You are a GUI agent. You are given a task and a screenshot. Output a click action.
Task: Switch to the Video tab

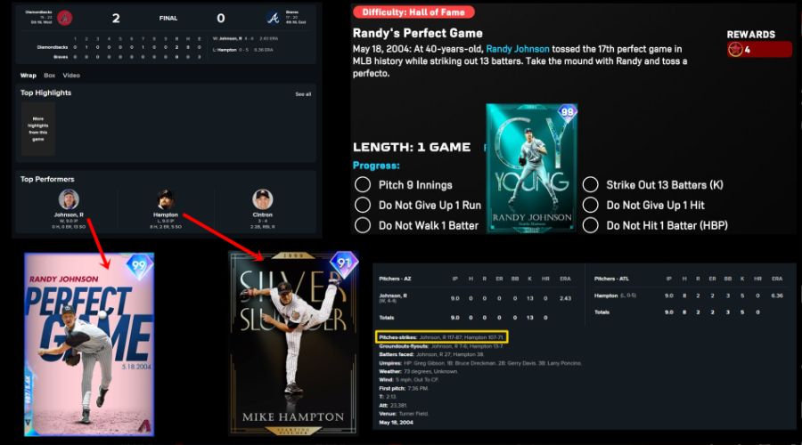71,76
